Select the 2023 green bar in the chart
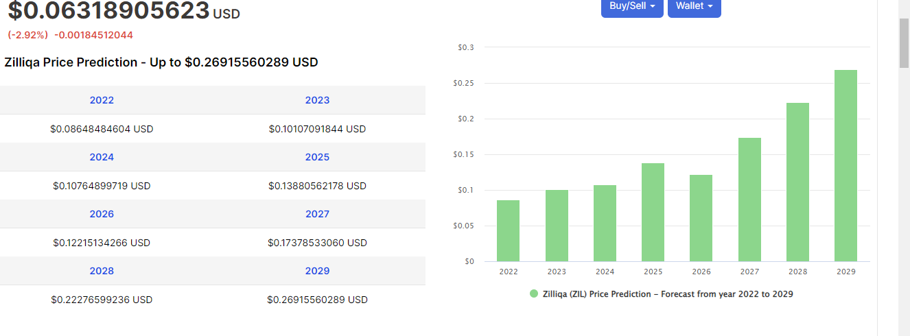The height and width of the screenshot is (336, 910). click(x=557, y=226)
